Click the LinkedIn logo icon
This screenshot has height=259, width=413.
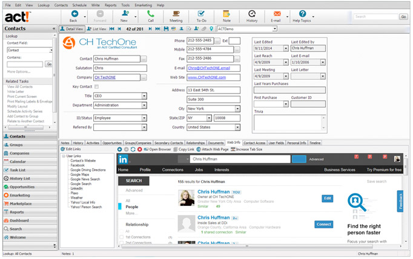pyautogui.click(x=123, y=159)
